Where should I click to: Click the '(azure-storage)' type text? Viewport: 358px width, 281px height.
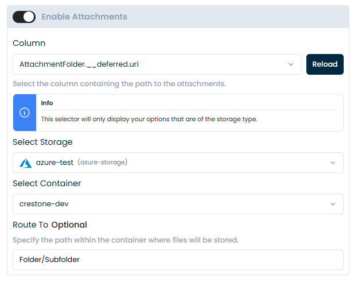102,163
